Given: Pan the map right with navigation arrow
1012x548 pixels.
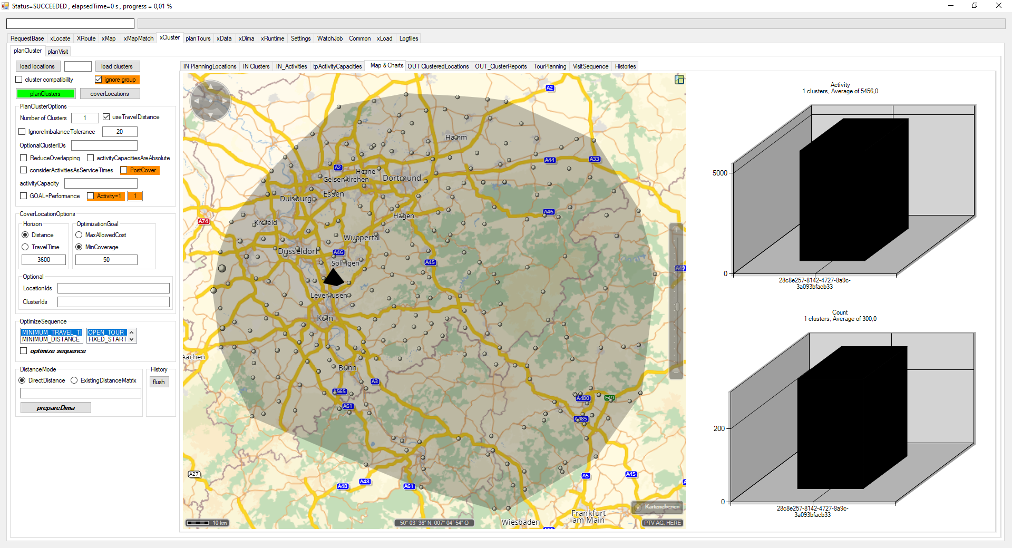Looking at the screenshot, I should (x=225, y=101).
